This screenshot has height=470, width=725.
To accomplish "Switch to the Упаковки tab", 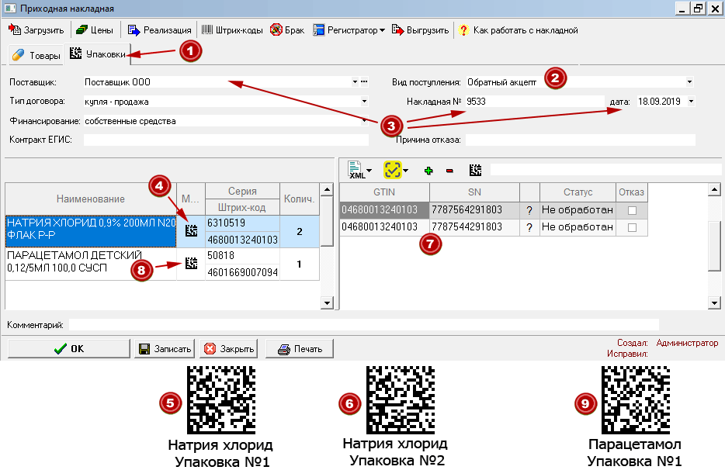I will (x=98, y=54).
